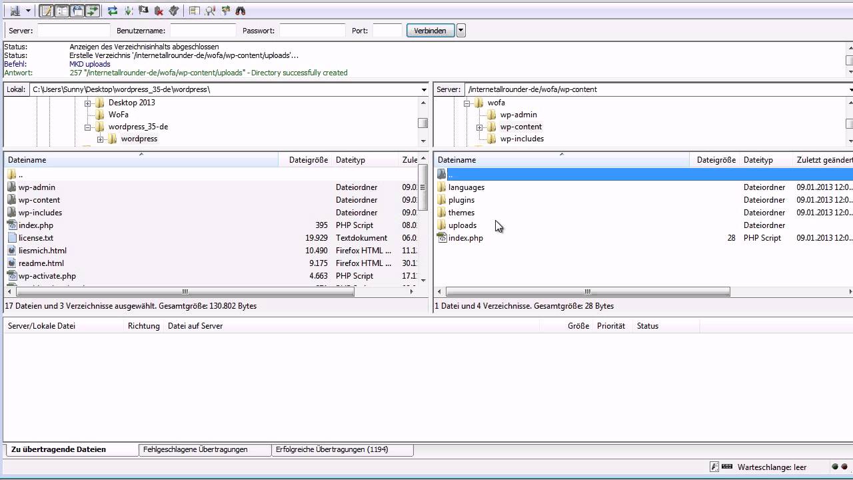Open the Site Manager icon
The height and width of the screenshot is (480, 853).
(15, 11)
